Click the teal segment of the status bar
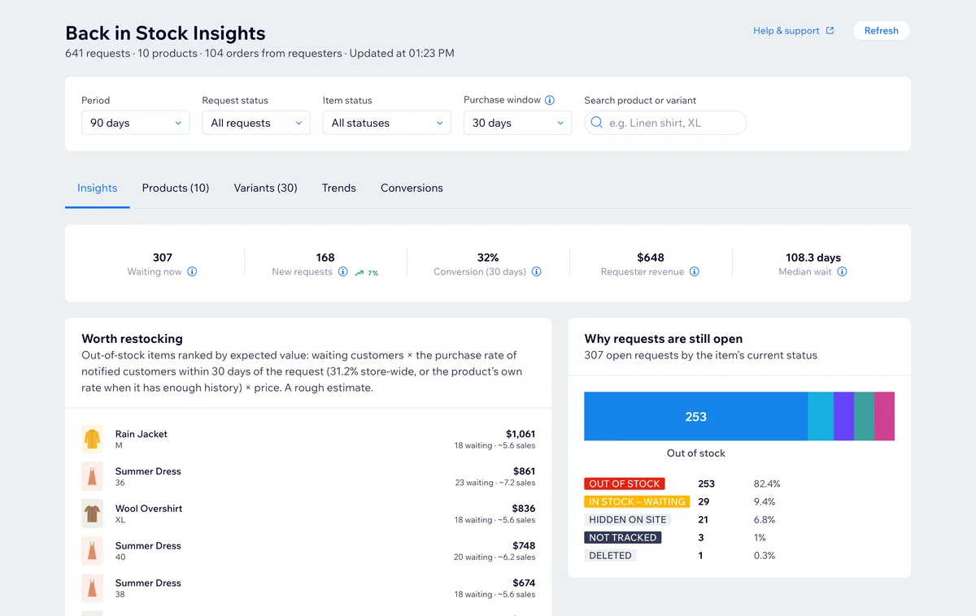This screenshot has width=976, height=616. pos(864,416)
